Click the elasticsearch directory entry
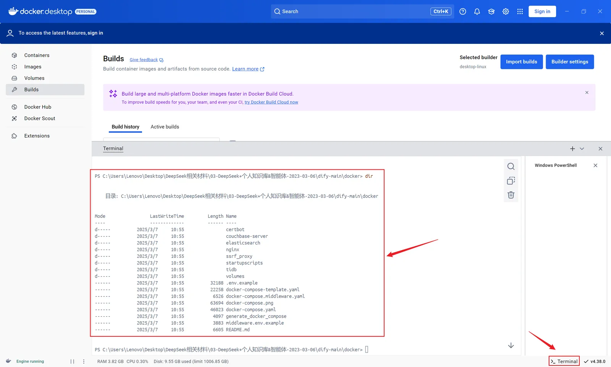The height and width of the screenshot is (367, 611). click(x=243, y=243)
